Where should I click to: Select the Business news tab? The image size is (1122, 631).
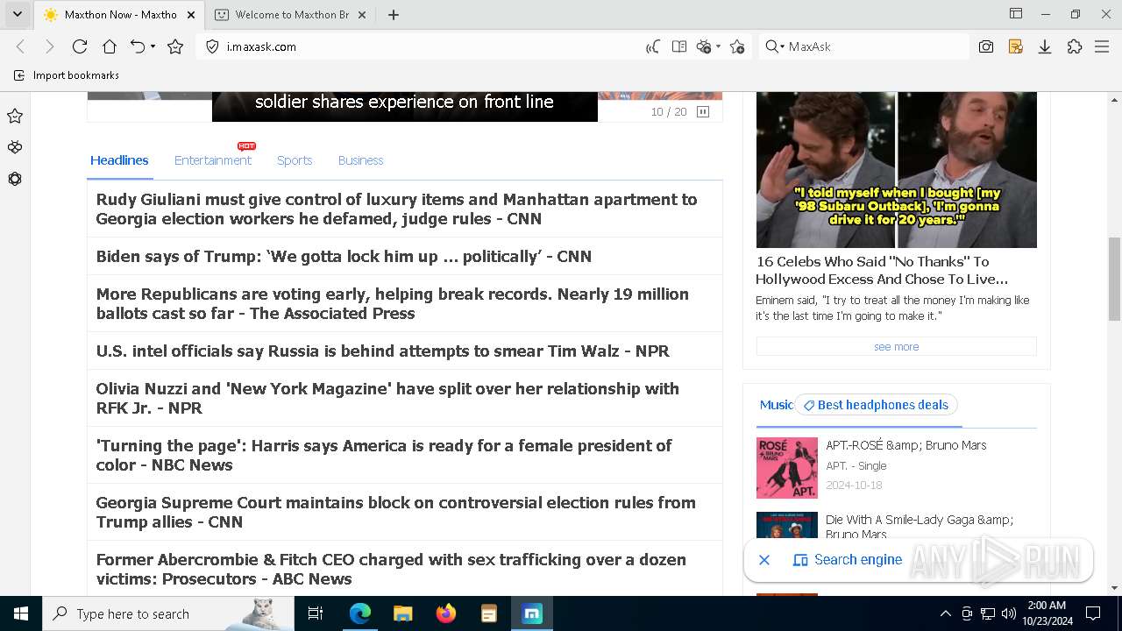tap(360, 160)
